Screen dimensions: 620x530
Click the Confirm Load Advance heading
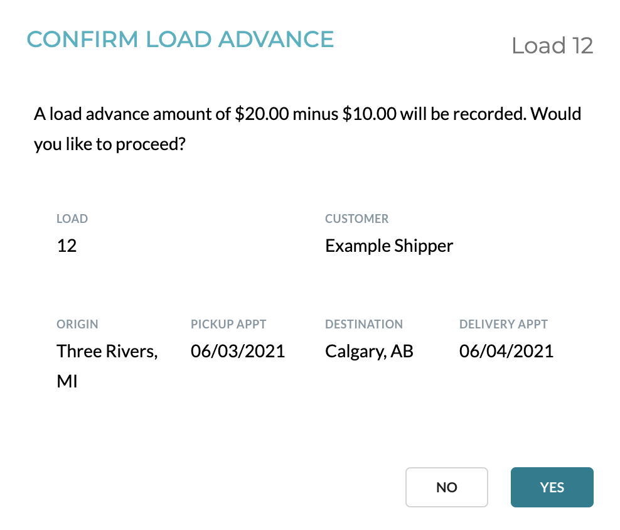[180, 39]
